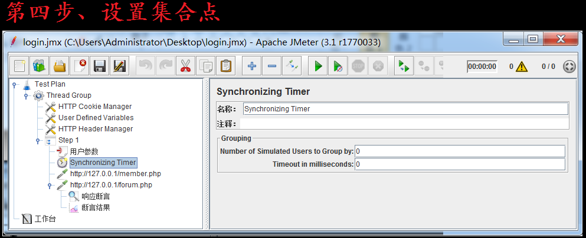Select HTTP Cookie Manager tree item
This screenshot has height=238, width=586.
pyautogui.click(x=95, y=106)
